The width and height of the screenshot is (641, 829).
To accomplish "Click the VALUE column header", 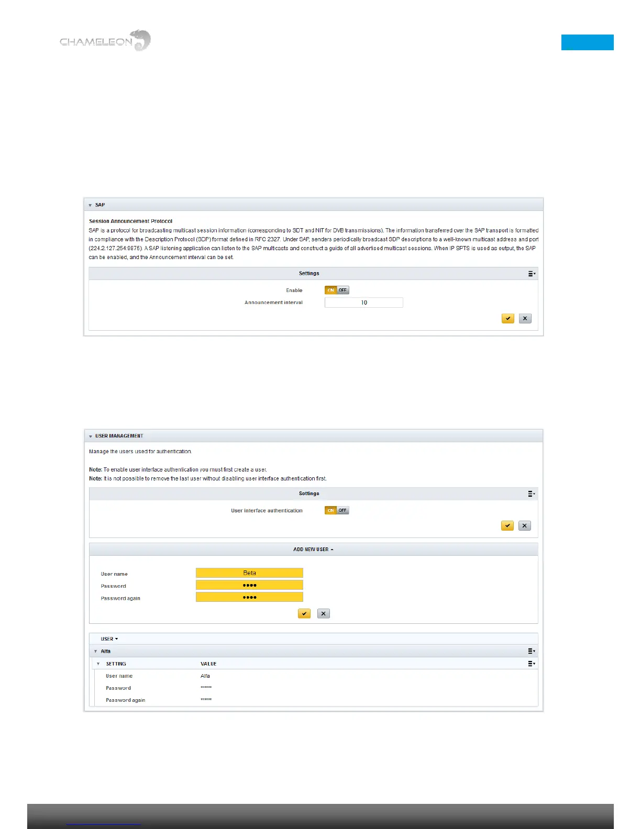I will (x=208, y=664).
